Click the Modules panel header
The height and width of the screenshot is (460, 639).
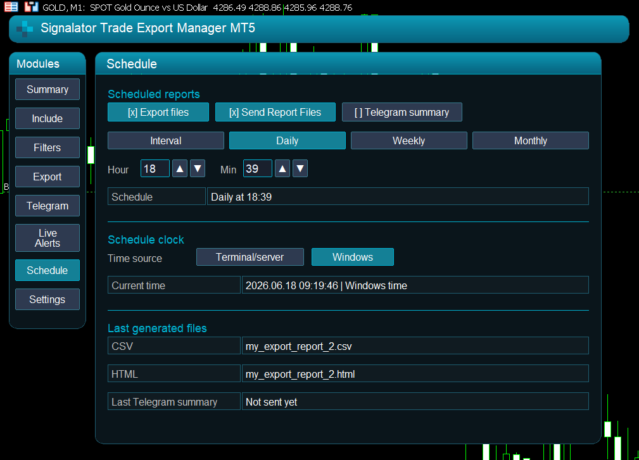click(47, 63)
